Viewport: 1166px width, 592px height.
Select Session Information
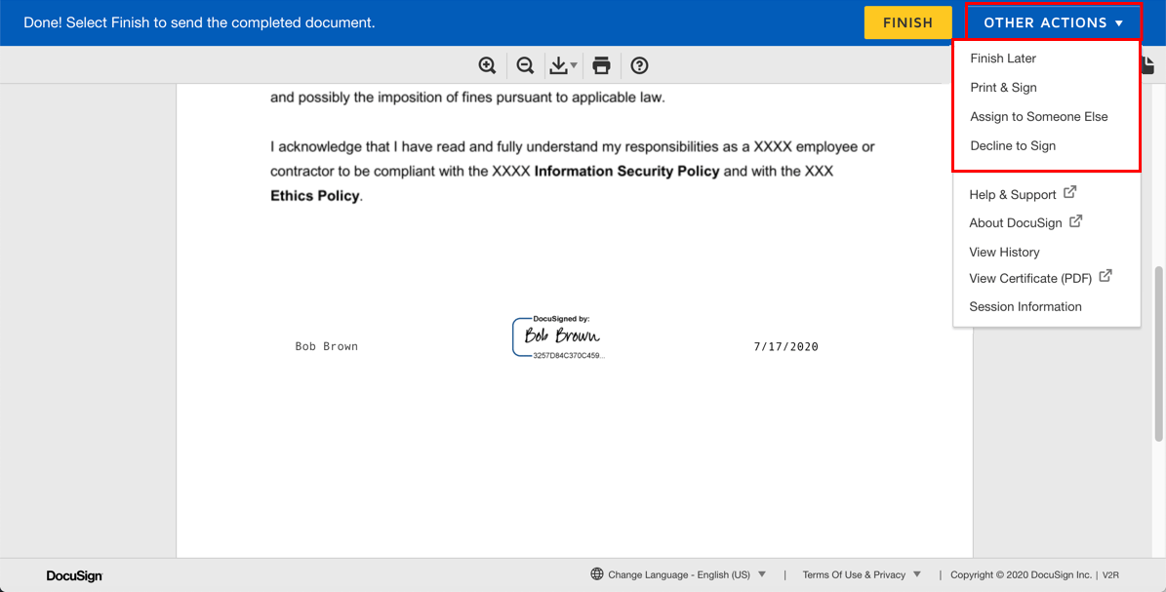click(x=1025, y=306)
